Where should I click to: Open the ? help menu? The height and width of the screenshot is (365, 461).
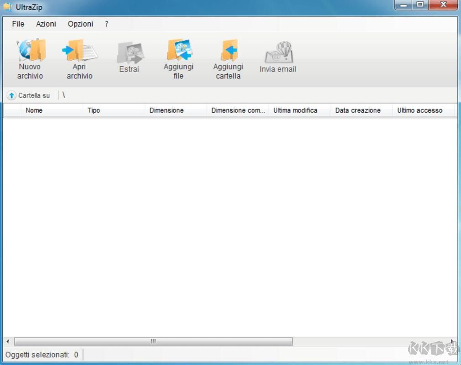[107, 24]
